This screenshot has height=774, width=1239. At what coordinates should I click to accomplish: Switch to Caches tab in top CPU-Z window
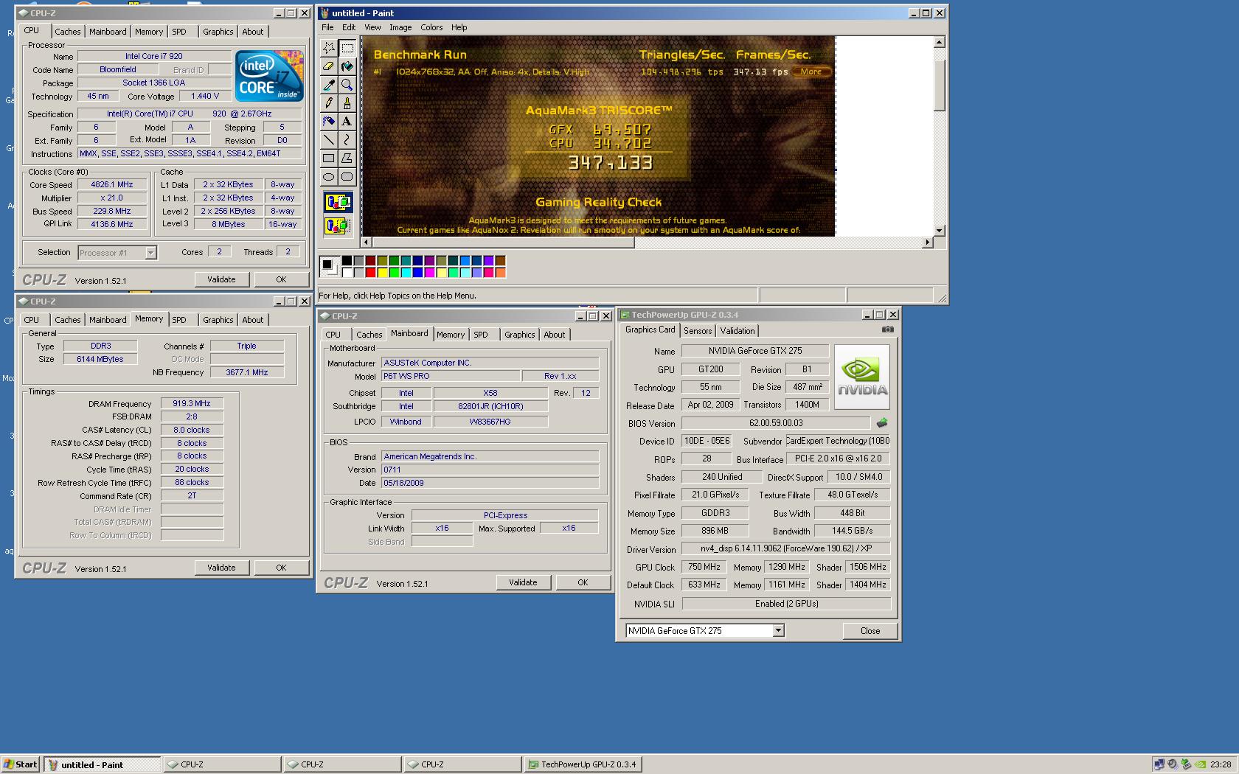point(67,32)
